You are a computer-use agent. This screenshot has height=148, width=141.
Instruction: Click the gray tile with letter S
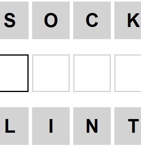click(14, 20)
